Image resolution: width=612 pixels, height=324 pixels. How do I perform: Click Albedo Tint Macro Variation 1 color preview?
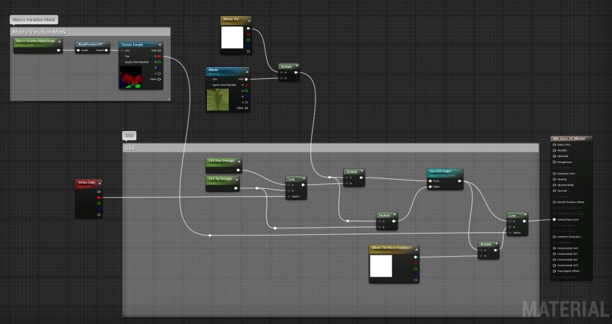(x=381, y=266)
